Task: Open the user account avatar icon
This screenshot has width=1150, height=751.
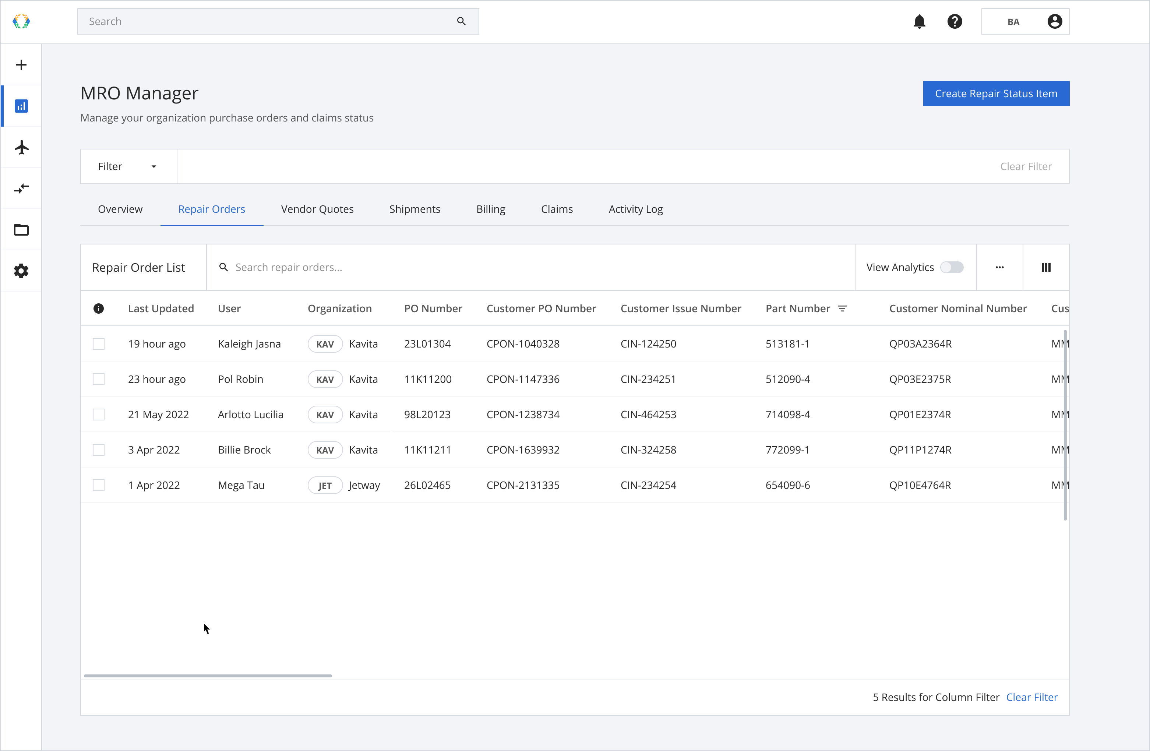Action: [1054, 21]
